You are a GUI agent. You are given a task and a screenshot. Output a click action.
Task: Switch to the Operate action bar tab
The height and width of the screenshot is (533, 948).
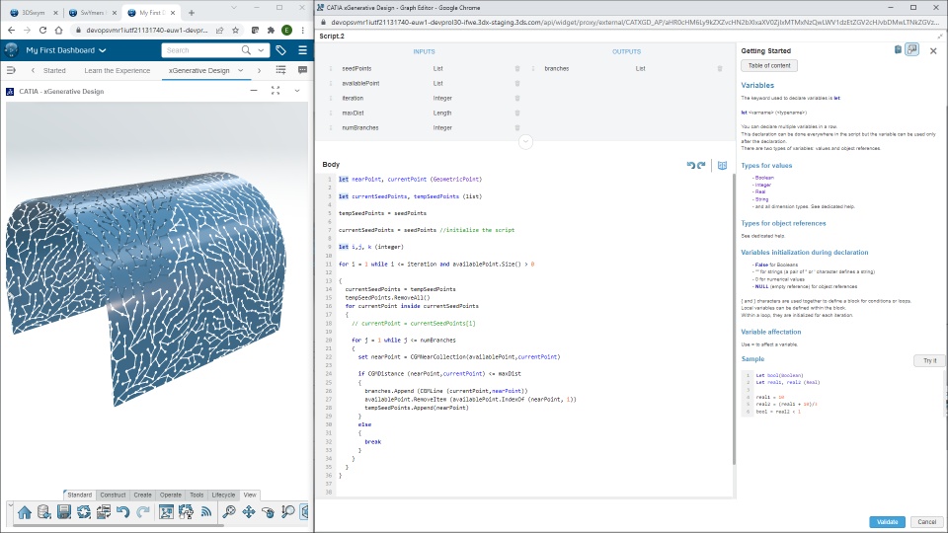click(171, 495)
